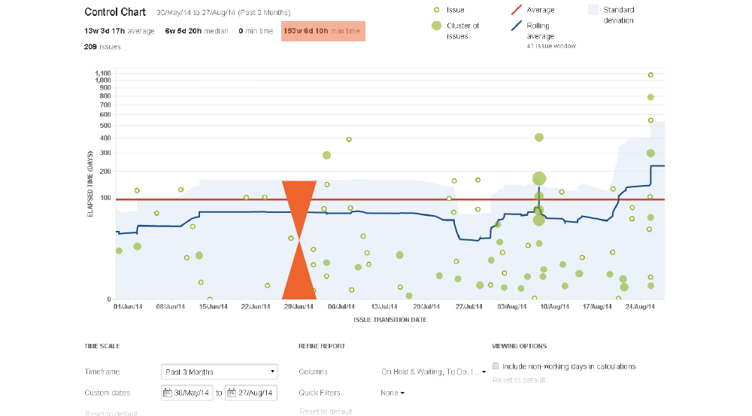Click the end date field 27/Aug/14
This screenshot has width=752, height=416.
pos(251,393)
